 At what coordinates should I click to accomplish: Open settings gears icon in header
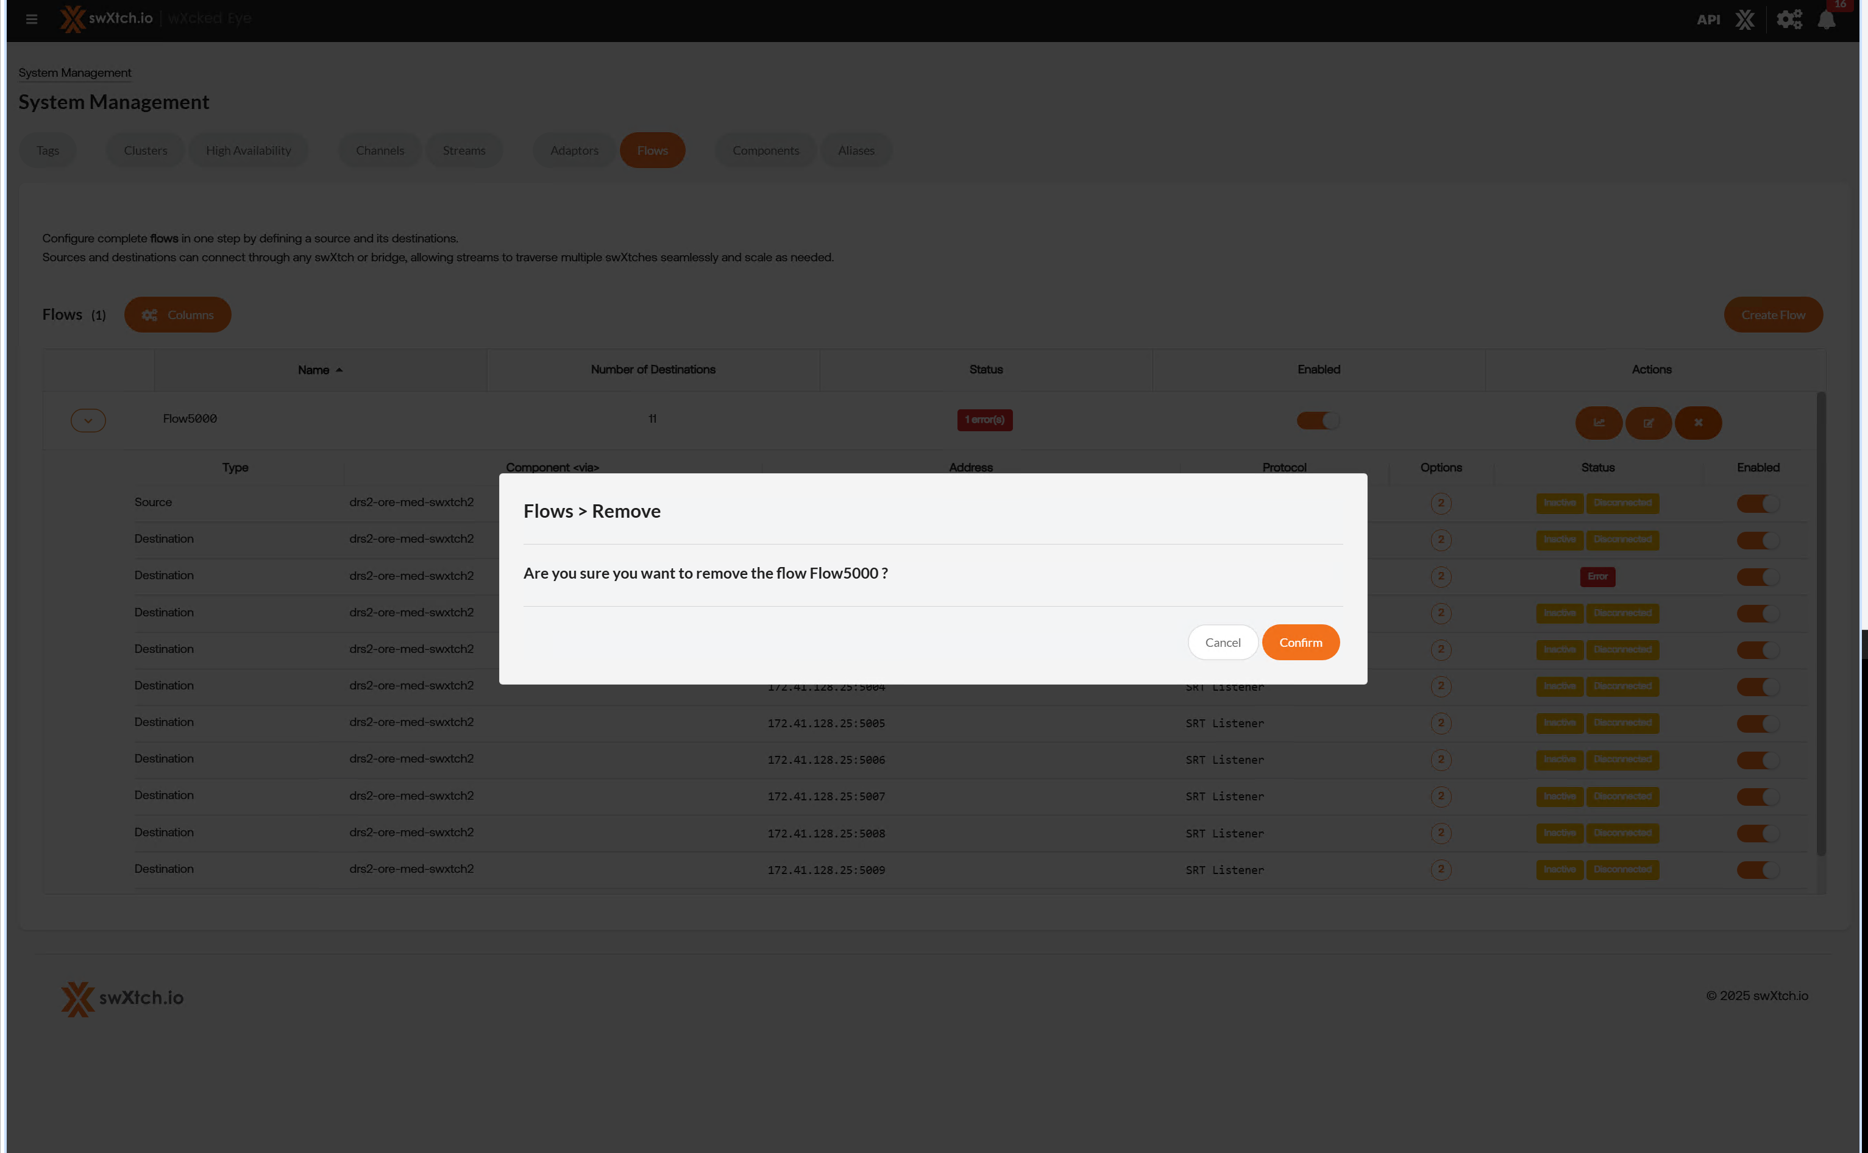(1789, 20)
